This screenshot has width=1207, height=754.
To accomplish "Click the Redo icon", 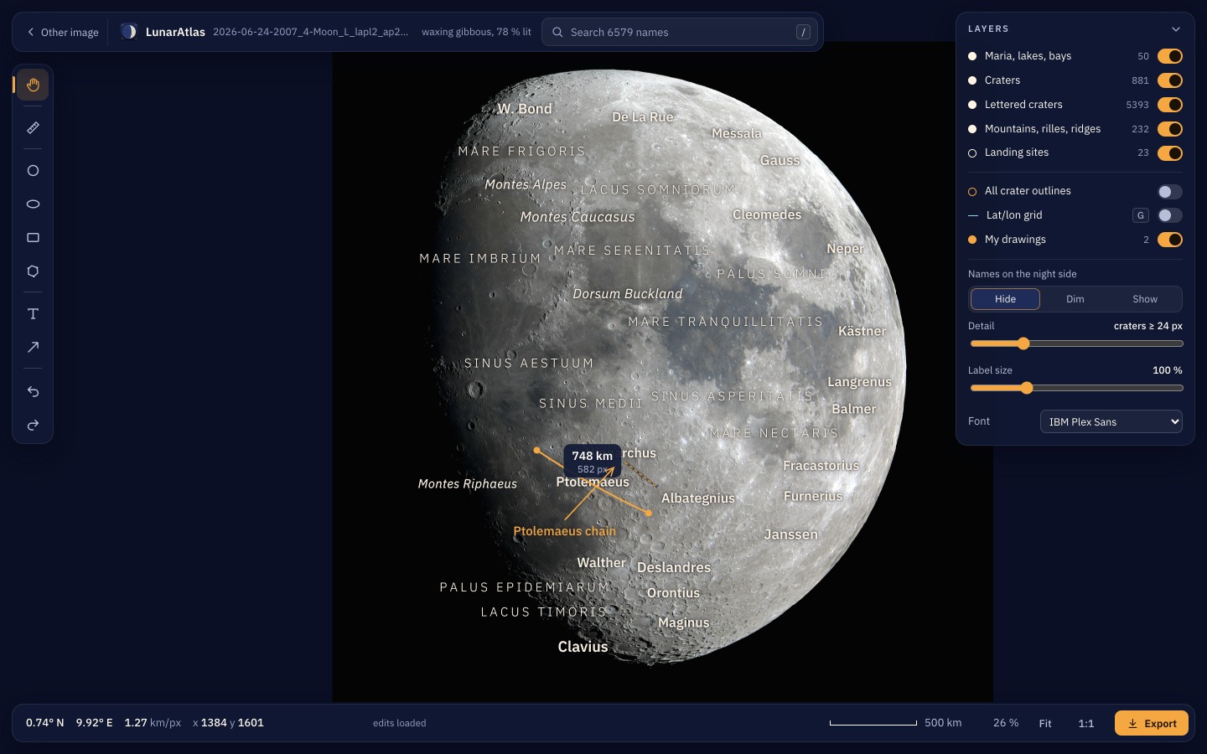I will 33,425.
